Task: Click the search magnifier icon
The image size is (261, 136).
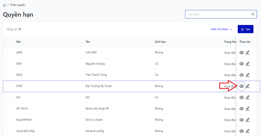Action: point(253,14)
